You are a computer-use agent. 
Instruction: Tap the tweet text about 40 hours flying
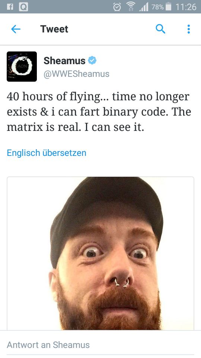click(x=99, y=112)
